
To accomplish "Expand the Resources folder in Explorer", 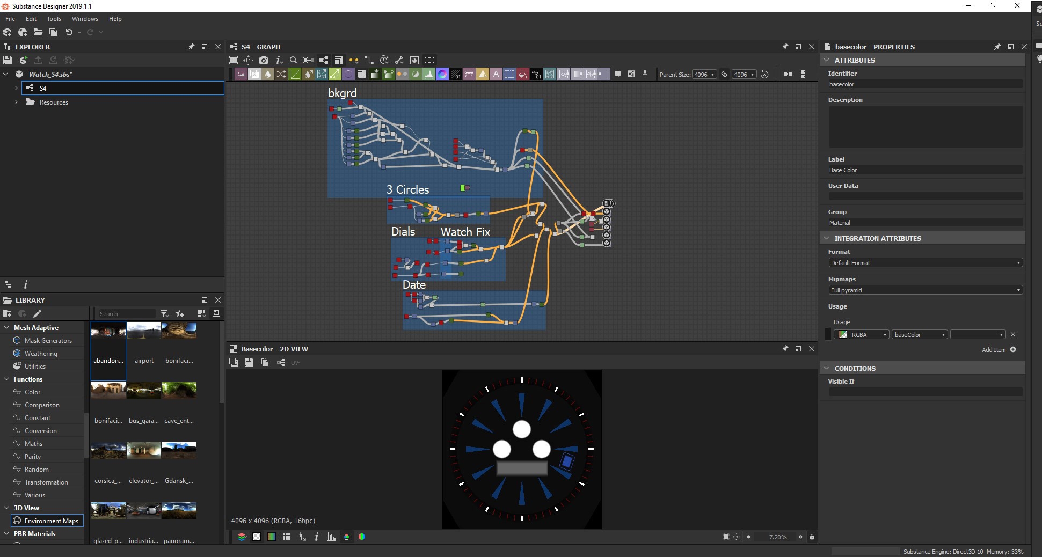I will click(16, 102).
